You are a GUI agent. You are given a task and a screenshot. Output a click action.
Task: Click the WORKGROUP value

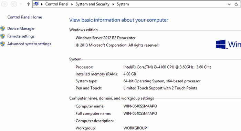tap(135, 128)
